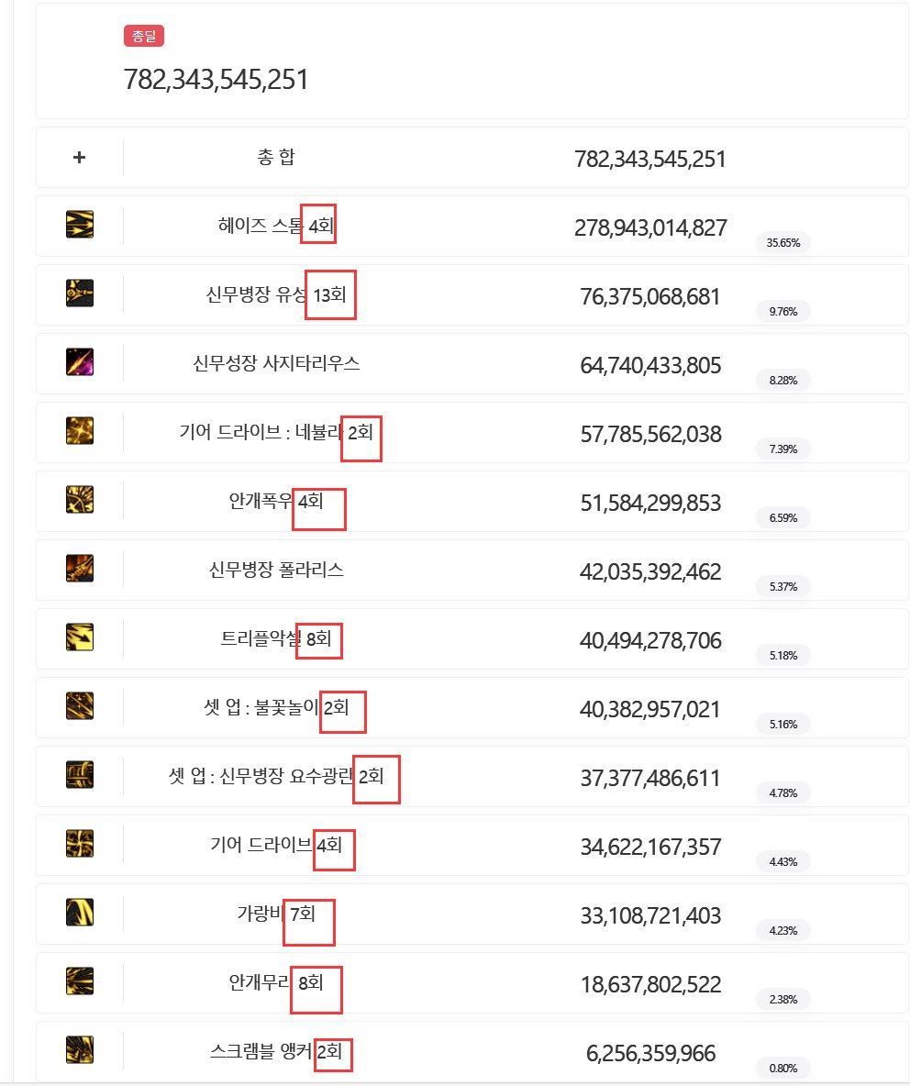Screen dimensions: 910x1086
Task: Select the 안개무리 skill name
Action: (259, 982)
